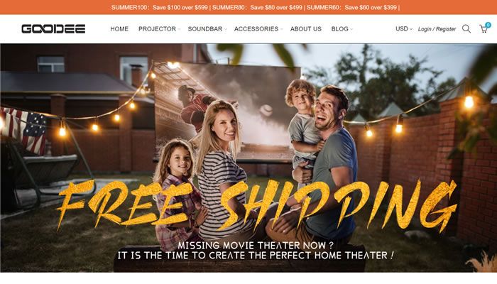Open the shopping cart icon
The image size is (497, 284).
coord(484,29)
